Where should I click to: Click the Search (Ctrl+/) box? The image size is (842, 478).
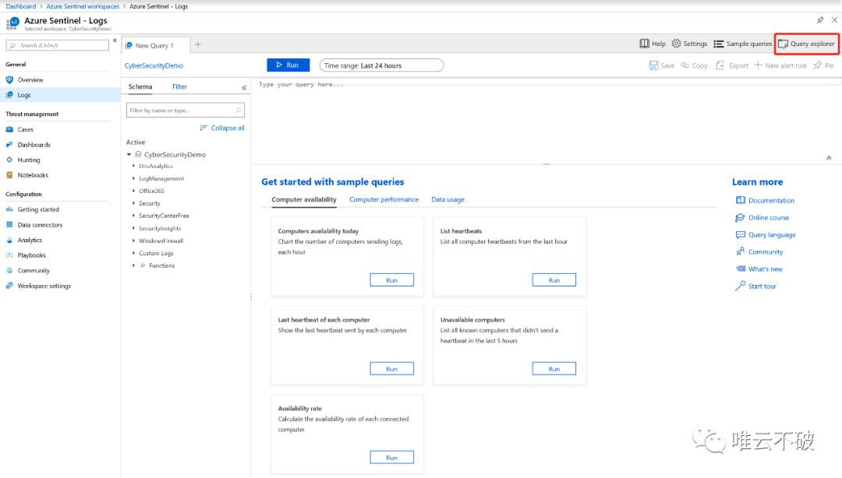click(58, 46)
